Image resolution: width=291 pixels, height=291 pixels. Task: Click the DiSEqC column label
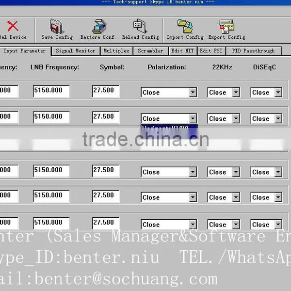264,67
